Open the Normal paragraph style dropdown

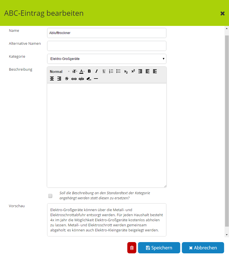(60, 71)
